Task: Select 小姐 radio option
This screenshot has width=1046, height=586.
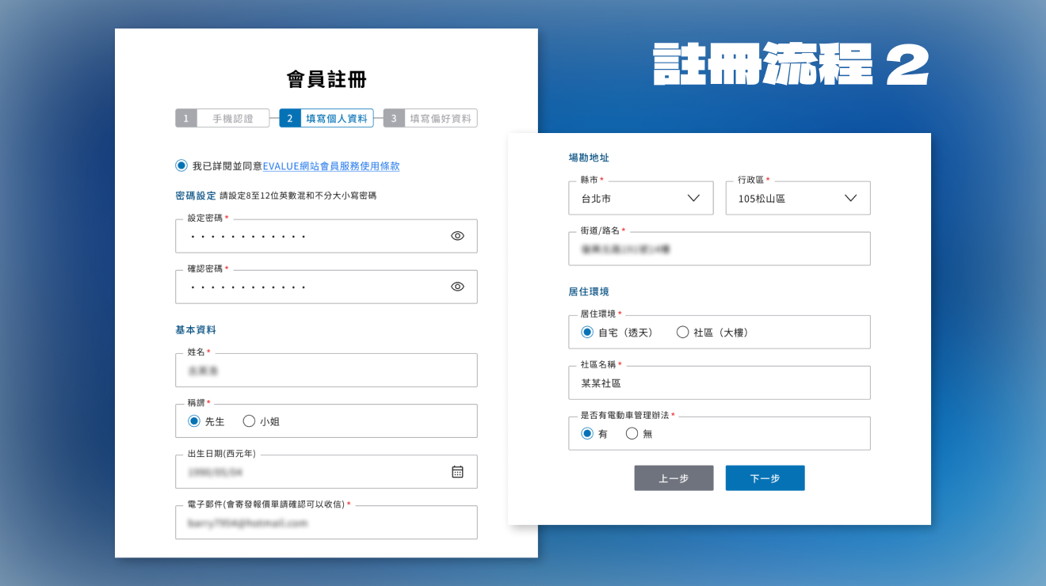Action: click(249, 421)
